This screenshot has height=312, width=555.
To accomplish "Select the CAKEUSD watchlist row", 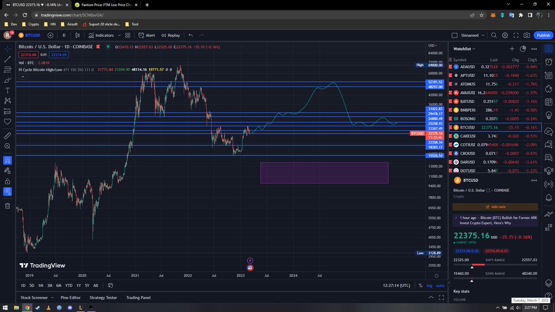I will click(x=495, y=136).
